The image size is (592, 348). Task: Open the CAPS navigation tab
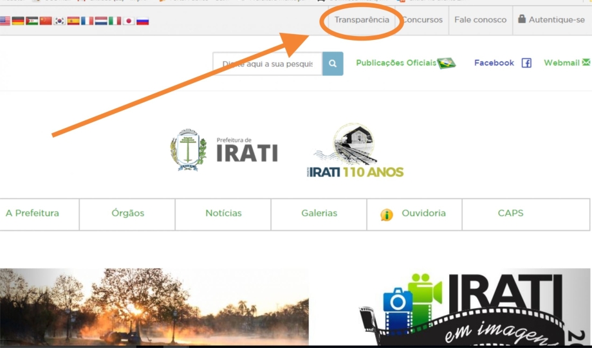tap(510, 214)
